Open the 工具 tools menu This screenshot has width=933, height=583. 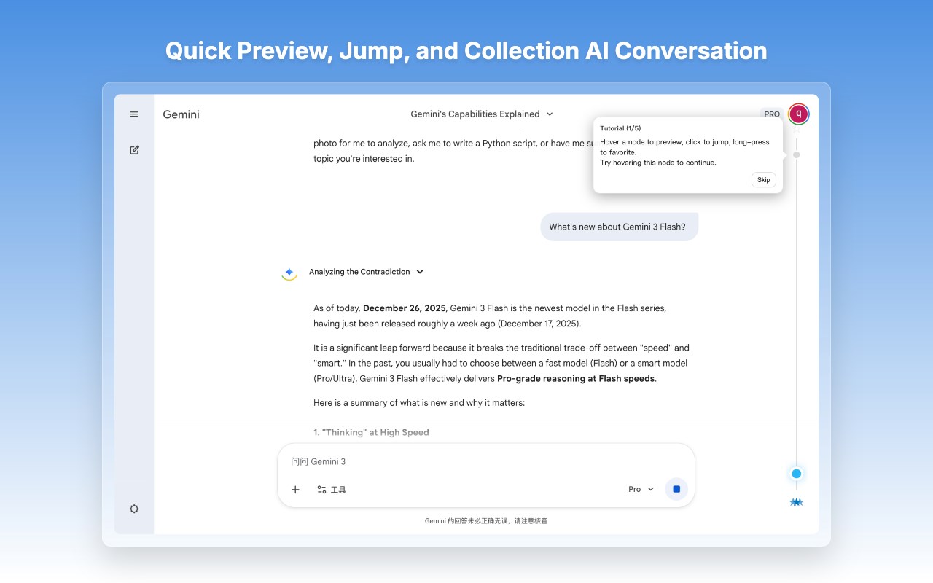pos(332,490)
